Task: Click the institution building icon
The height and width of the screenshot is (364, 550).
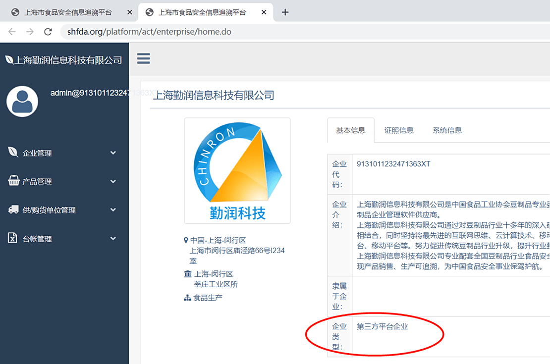Action: point(188,273)
